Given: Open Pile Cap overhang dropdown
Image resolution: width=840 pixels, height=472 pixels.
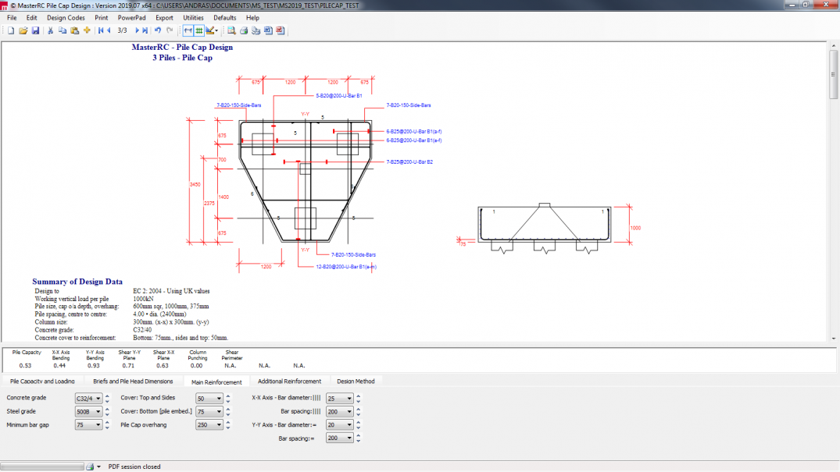Looking at the screenshot, I should pyautogui.click(x=209, y=425).
